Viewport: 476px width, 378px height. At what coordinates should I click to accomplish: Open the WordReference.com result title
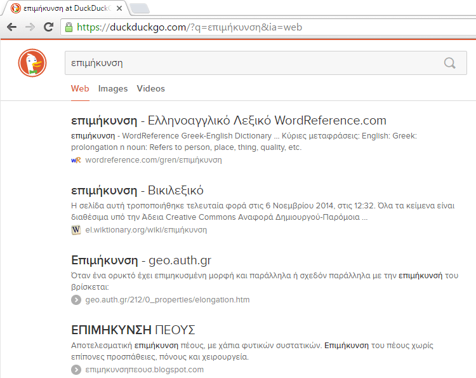tap(228, 121)
